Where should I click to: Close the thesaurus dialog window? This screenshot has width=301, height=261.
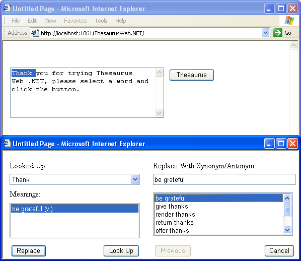(292, 144)
